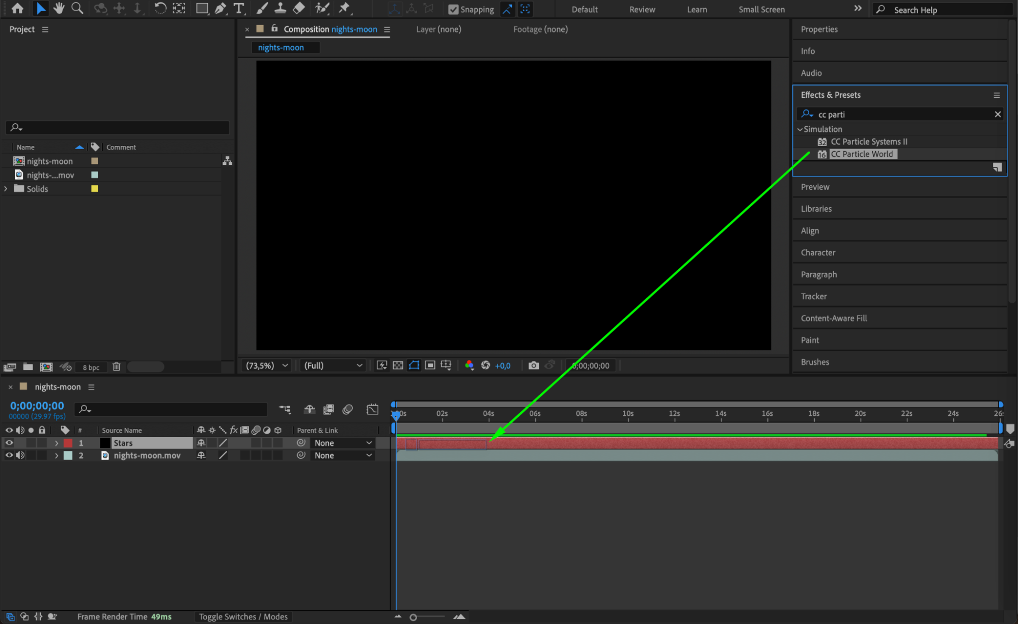
Task: Select the Zoom tool
Action: 77,8
